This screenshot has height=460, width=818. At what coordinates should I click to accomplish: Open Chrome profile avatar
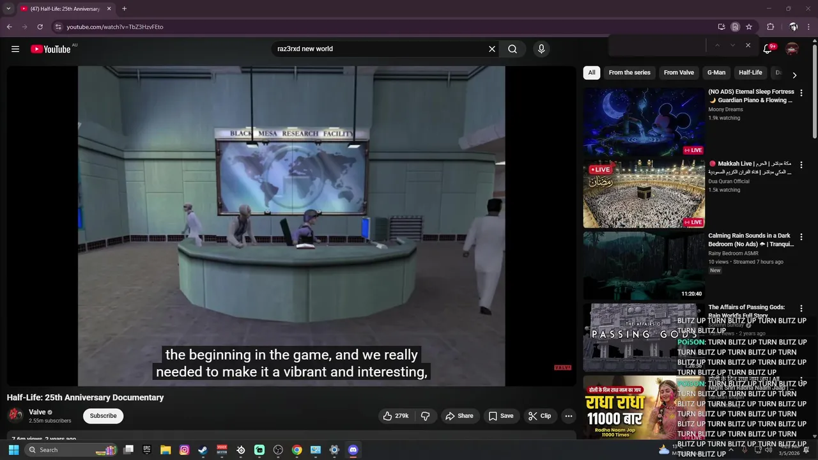(793, 27)
